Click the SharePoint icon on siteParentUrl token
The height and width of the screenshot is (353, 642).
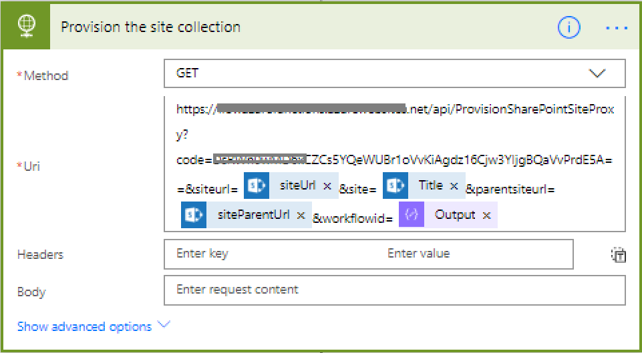(194, 215)
